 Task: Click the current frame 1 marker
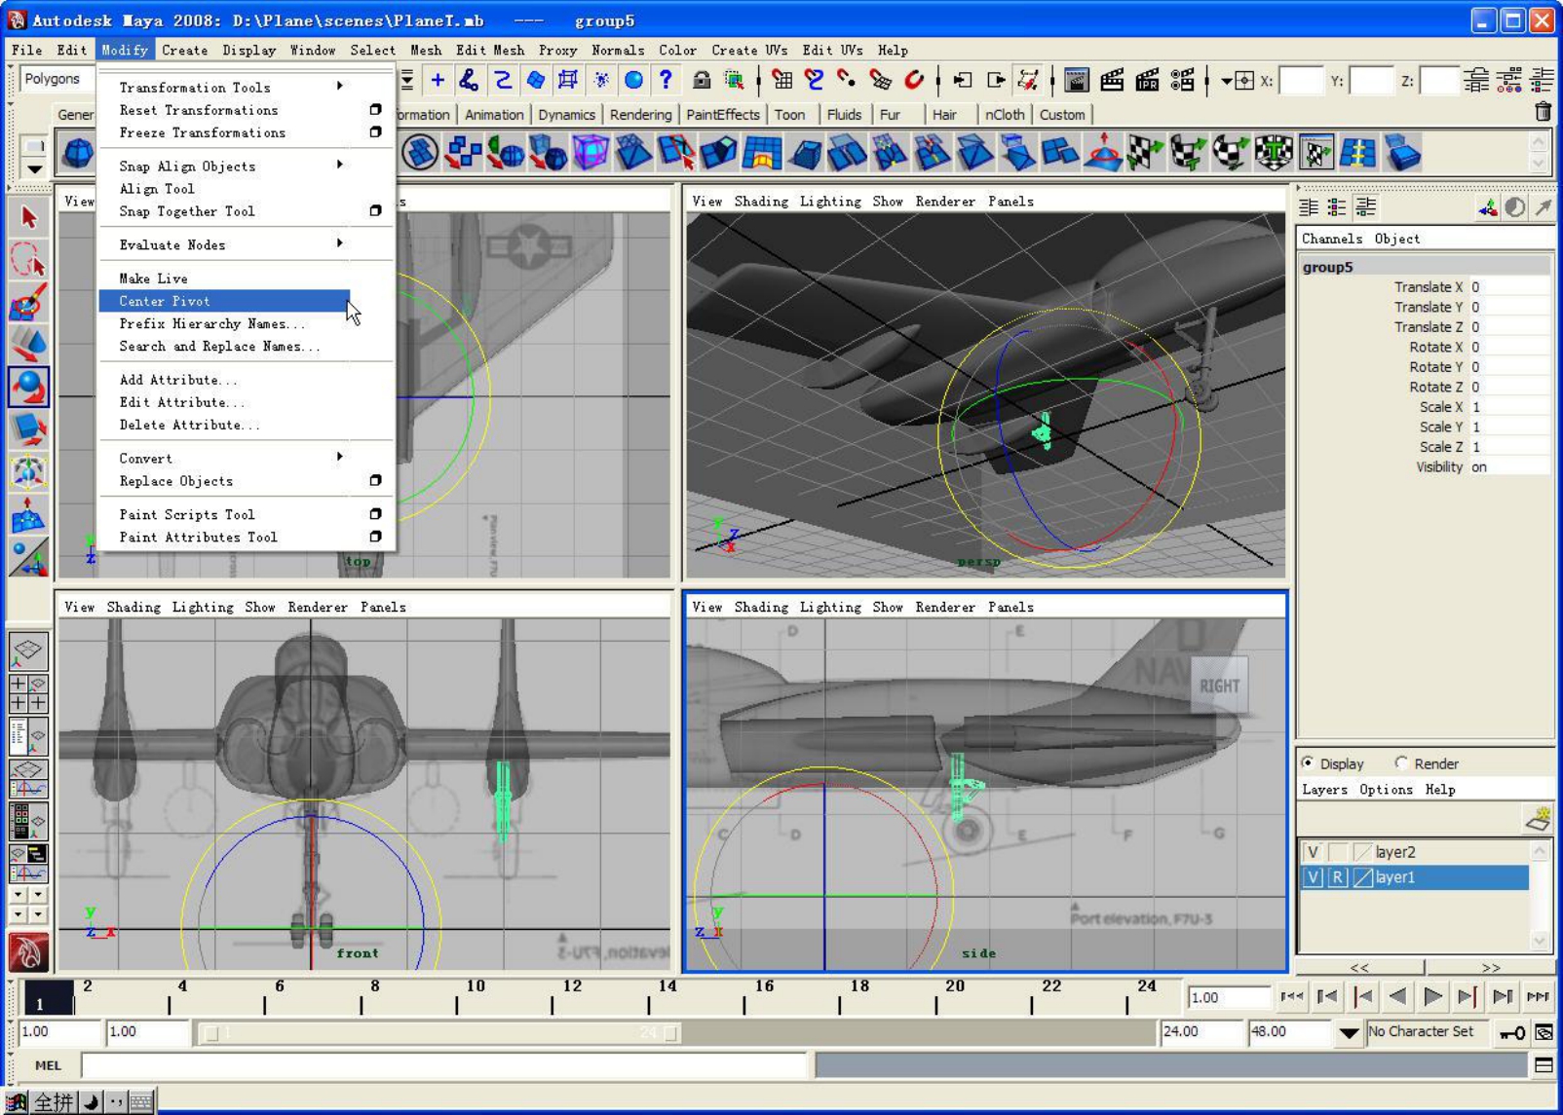(48, 997)
